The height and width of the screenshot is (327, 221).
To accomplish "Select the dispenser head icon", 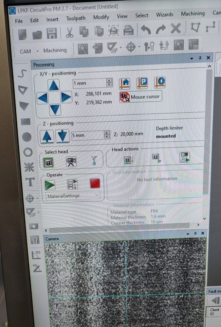I will click(x=94, y=161).
